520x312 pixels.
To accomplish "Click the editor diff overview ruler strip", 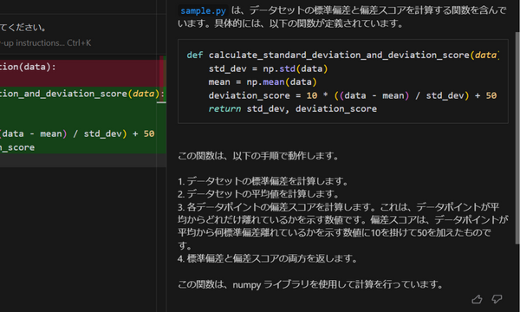I will pyautogui.click(x=163, y=106).
